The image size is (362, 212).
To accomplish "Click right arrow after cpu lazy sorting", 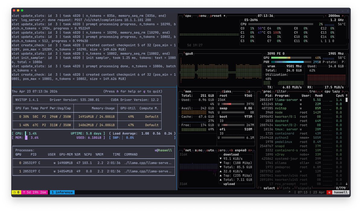I will pyautogui.click(x=343, y=91).
